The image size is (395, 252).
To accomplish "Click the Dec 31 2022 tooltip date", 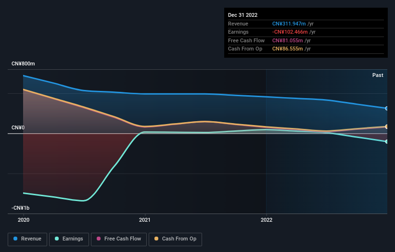I will point(243,15).
